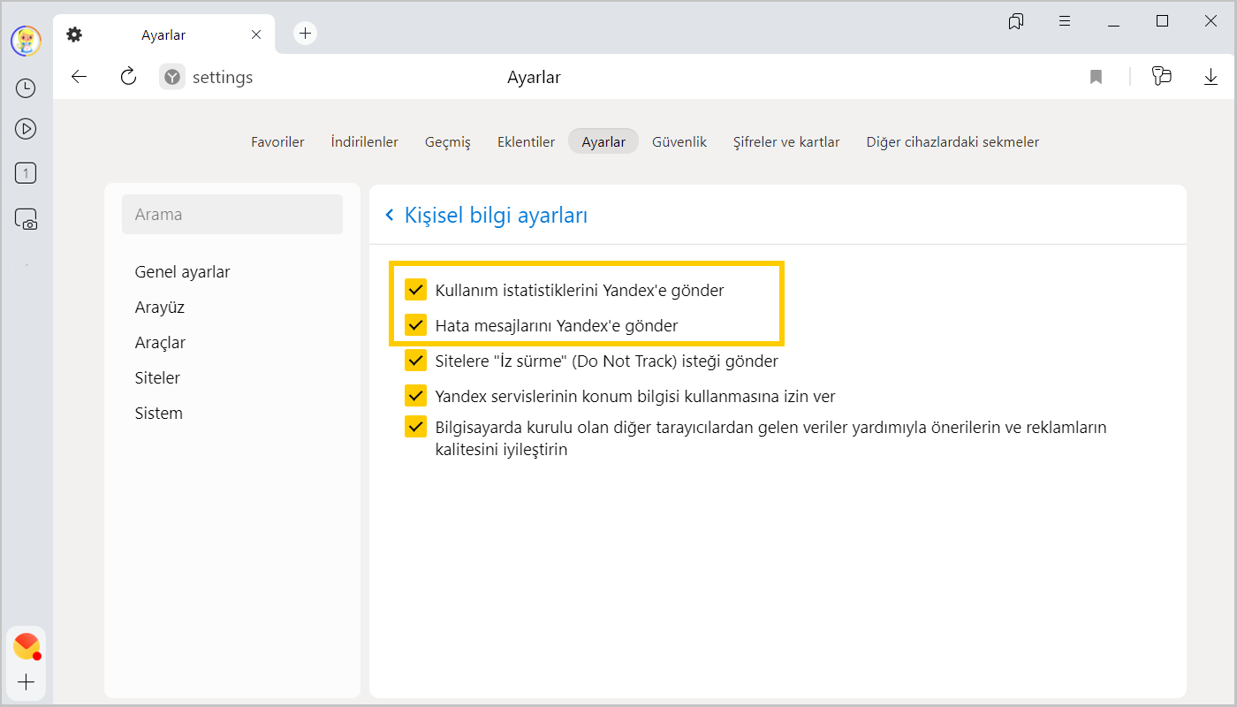Uncheck Hata mesajlarını Yandex'e gönder
Viewport: 1237px width, 707px height.
click(x=415, y=325)
